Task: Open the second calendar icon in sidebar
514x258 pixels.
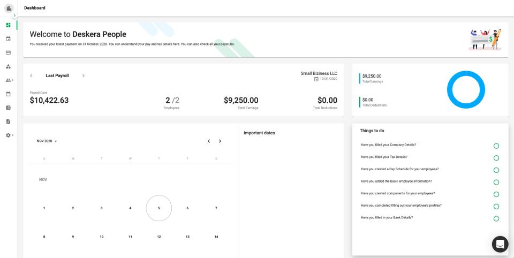Action: click(x=8, y=94)
